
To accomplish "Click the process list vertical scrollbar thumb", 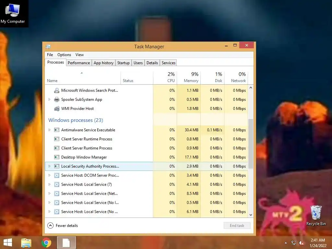I will pos(251,144).
